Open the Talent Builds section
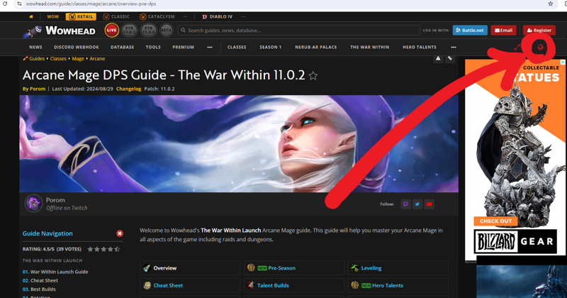Image resolution: width=567 pixels, height=298 pixels. click(294, 285)
